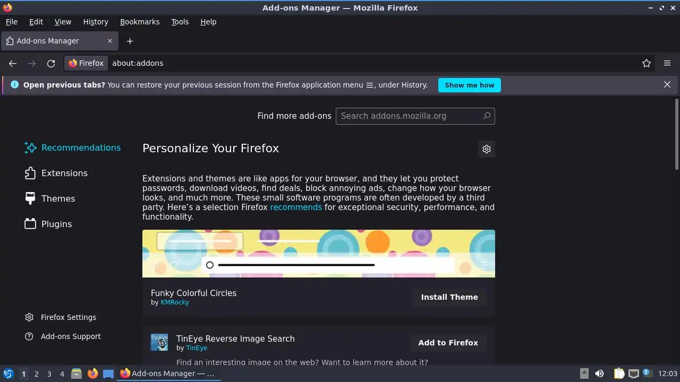Dismiss the Open previous tabs notification
680x382 pixels.
click(667, 85)
